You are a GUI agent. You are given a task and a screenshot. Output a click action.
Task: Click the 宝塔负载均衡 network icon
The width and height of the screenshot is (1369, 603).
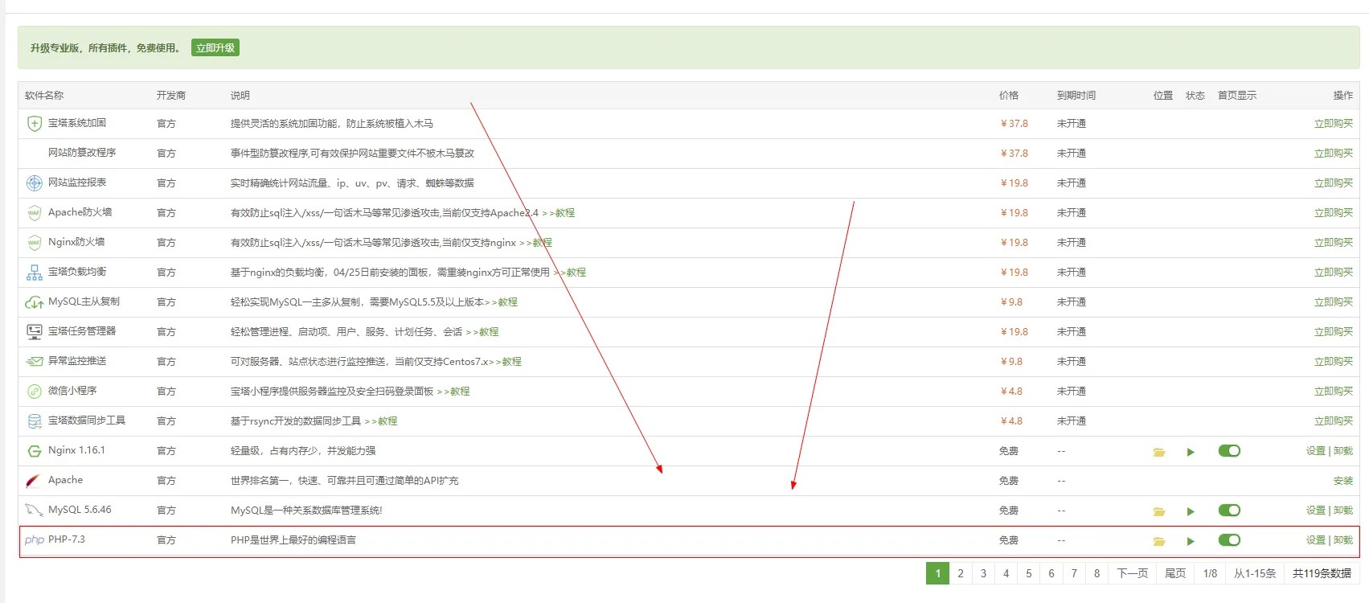coord(34,273)
